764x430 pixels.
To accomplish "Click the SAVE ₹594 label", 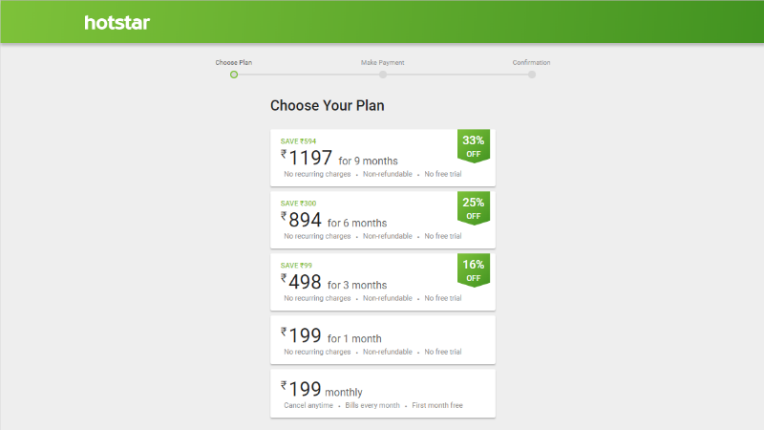I will [x=298, y=141].
